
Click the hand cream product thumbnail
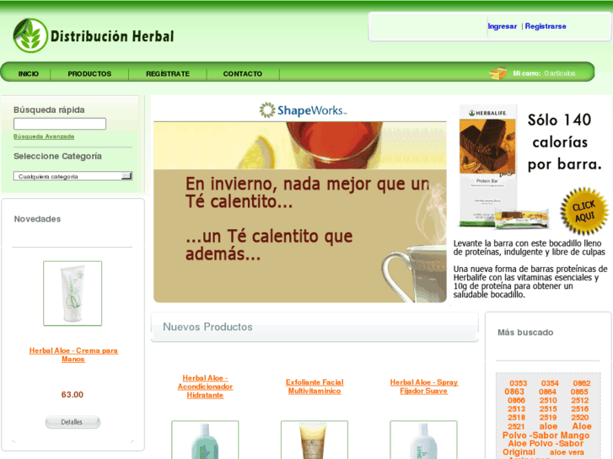(x=73, y=293)
